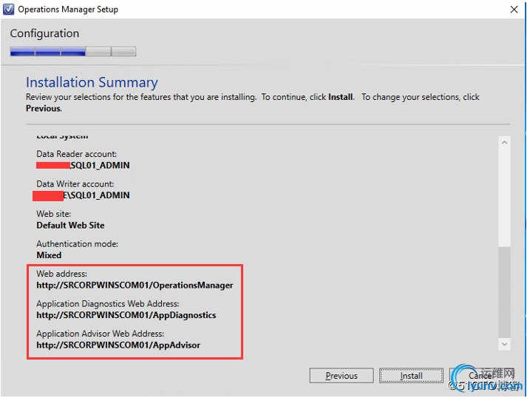Click the 'Web site:' label
527x398 pixels.
pyautogui.click(x=53, y=214)
